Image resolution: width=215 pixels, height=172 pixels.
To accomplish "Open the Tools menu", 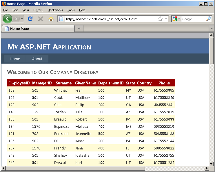I will click(71, 10).
